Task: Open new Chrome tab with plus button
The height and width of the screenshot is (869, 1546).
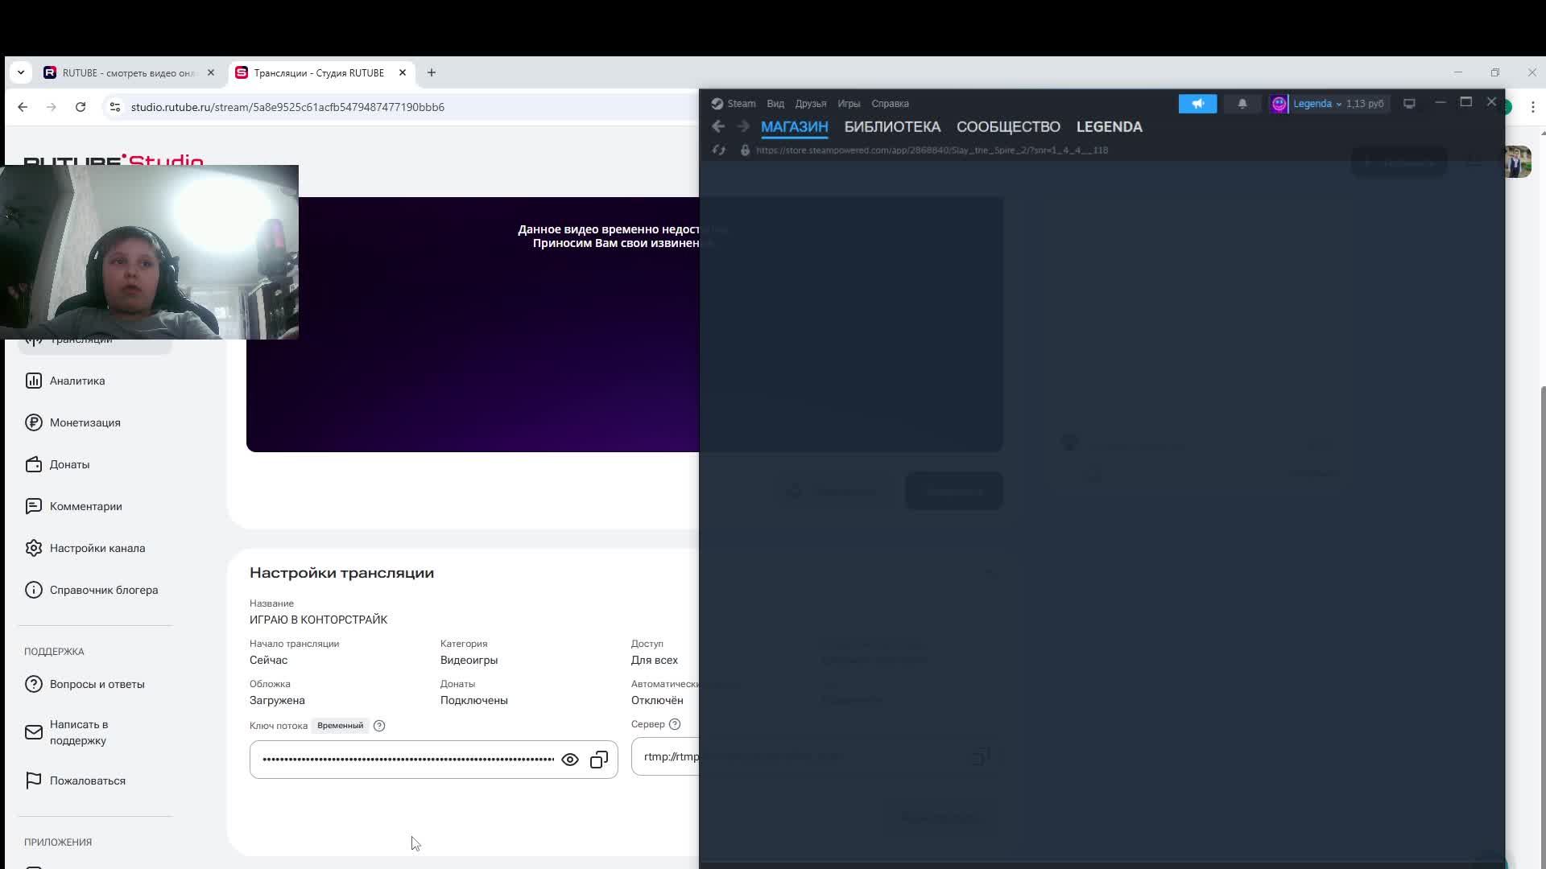Action: point(432,72)
